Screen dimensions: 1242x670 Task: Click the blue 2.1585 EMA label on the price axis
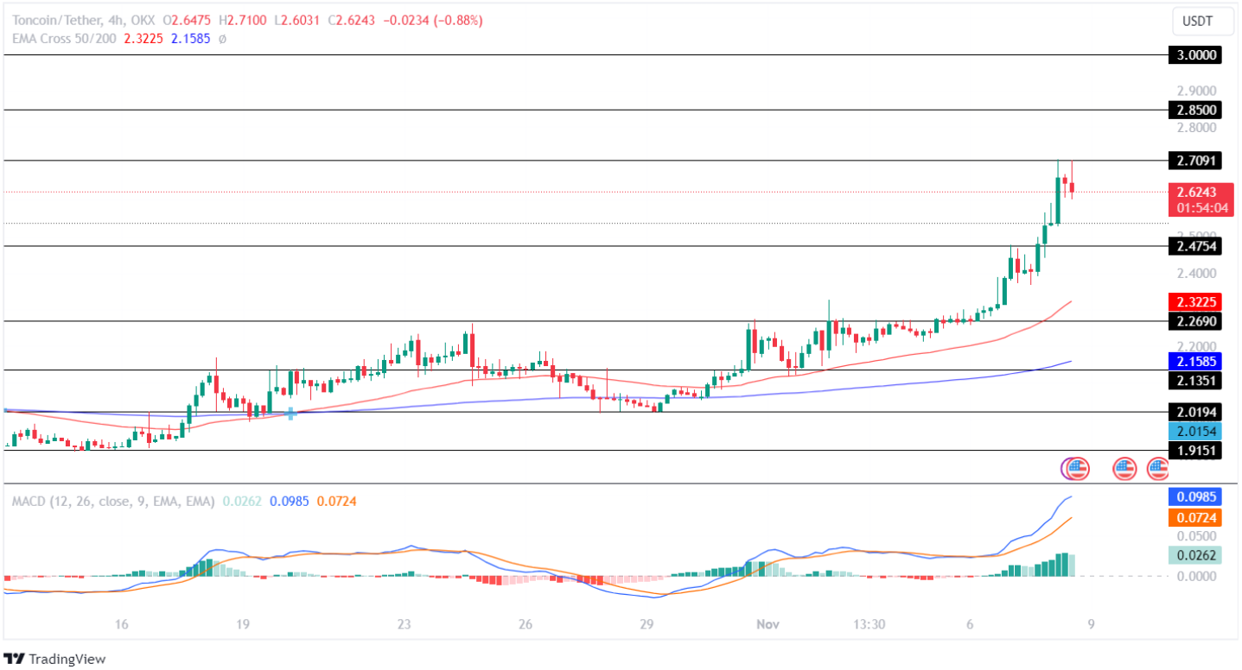coord(1194,361)
